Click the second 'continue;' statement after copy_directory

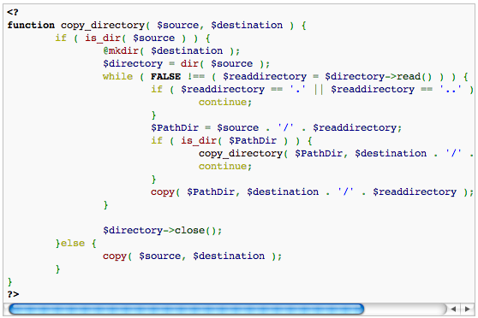click(225, 166)
